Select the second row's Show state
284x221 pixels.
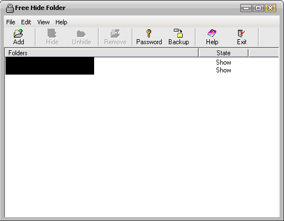[x=224, y=70]
